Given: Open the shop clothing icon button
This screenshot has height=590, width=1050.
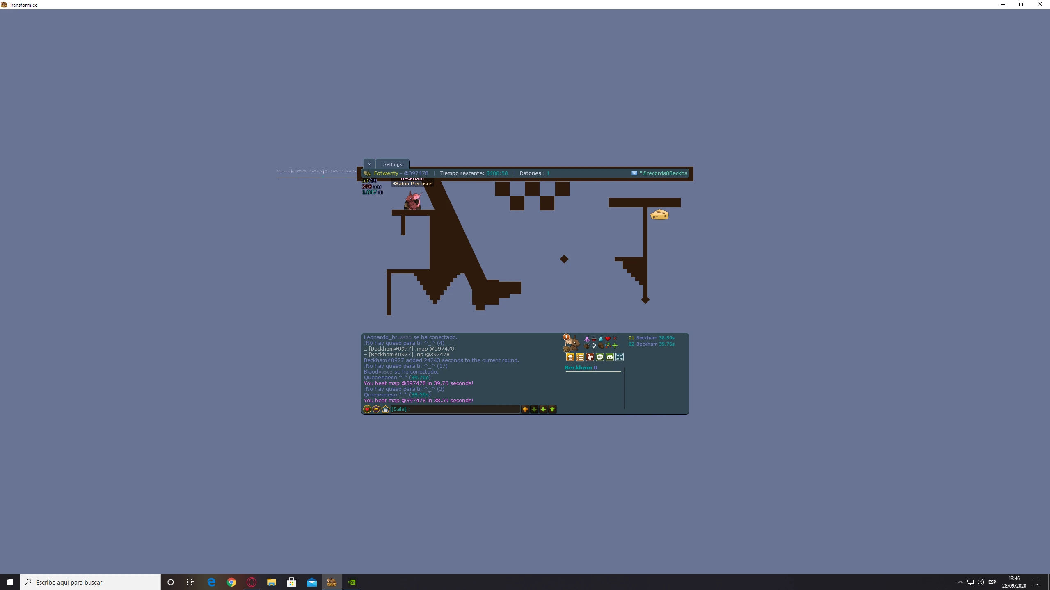Looking at the screenshot, I should (x=590, y=357).
